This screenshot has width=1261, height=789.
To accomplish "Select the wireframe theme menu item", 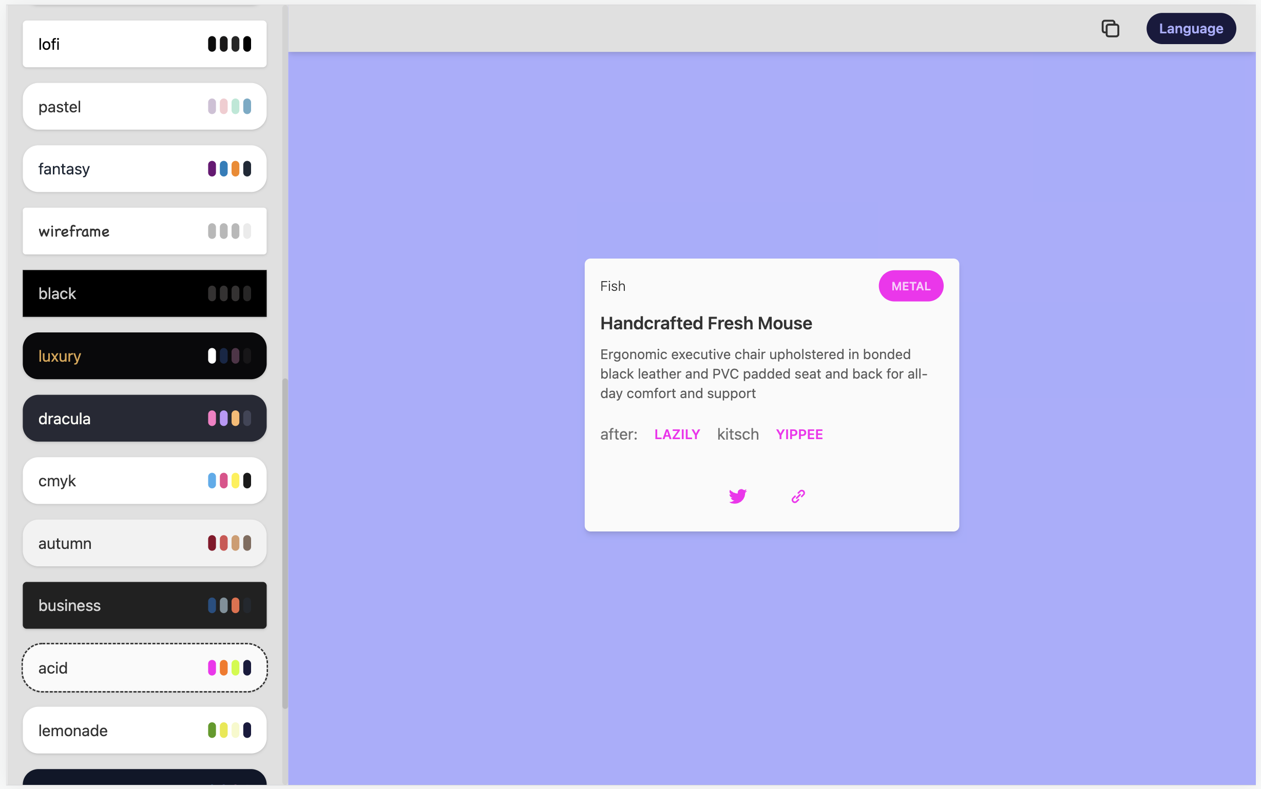I will (144, 231).
